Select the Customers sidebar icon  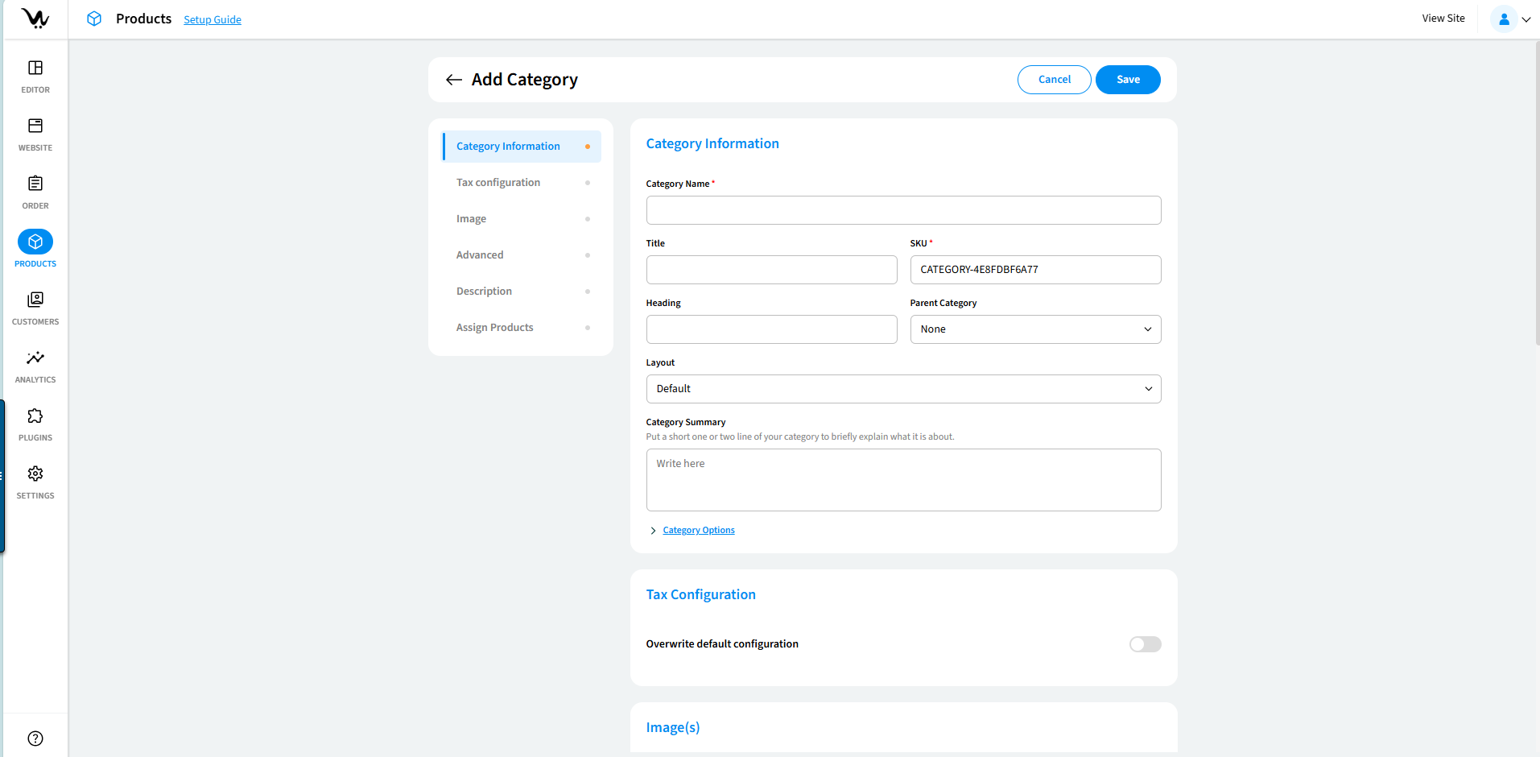coord(35,300)
